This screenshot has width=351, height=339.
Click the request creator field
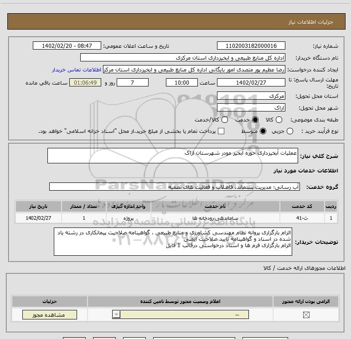(x=194, y=70)
